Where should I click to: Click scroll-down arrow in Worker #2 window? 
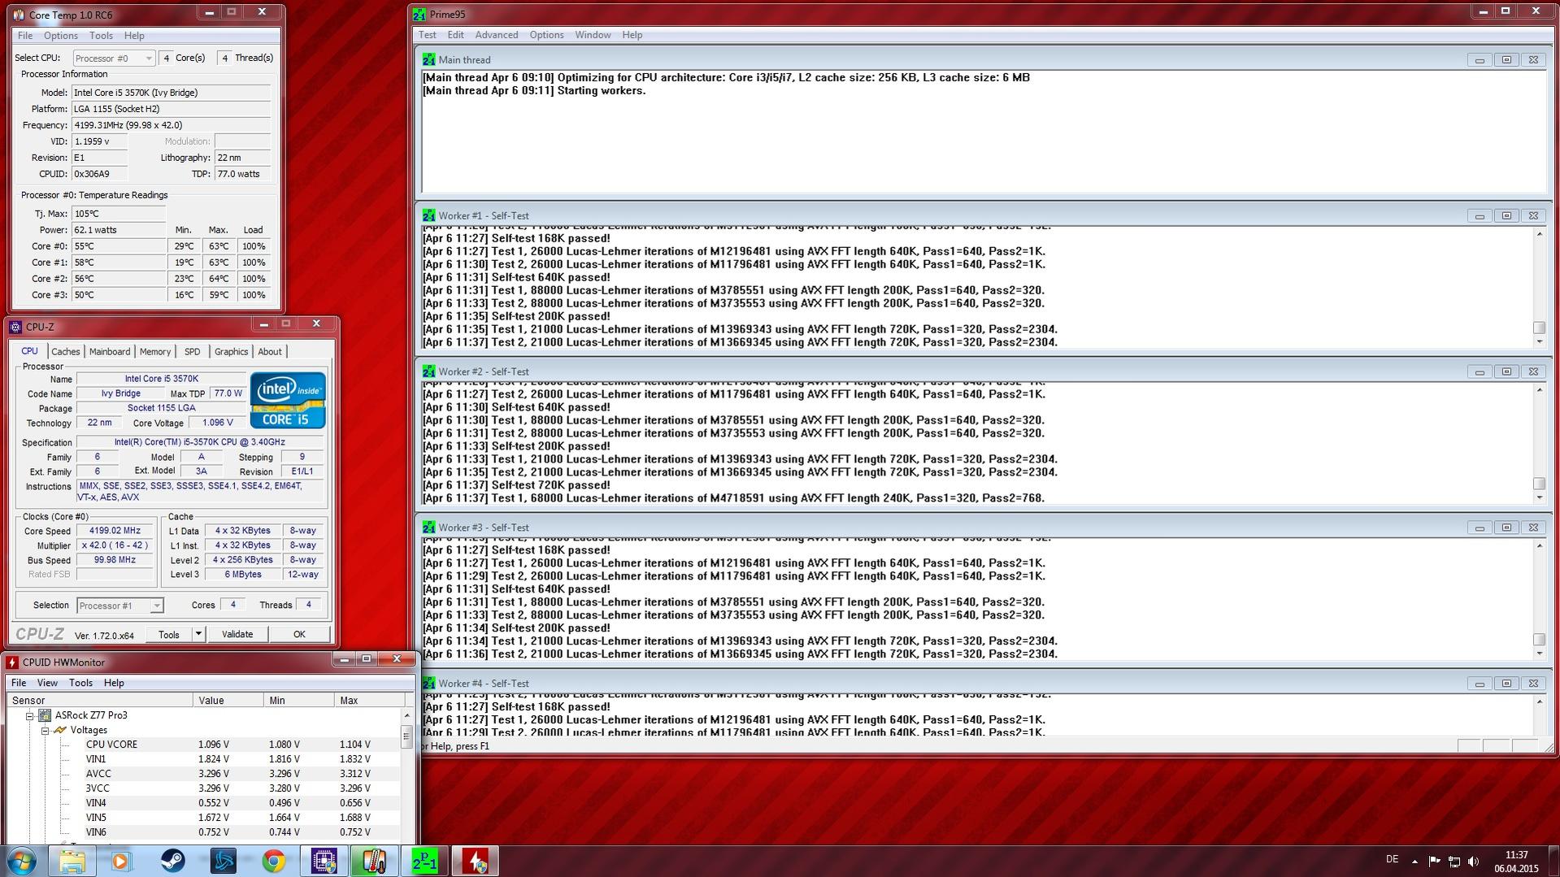(x=1539, y=497)
